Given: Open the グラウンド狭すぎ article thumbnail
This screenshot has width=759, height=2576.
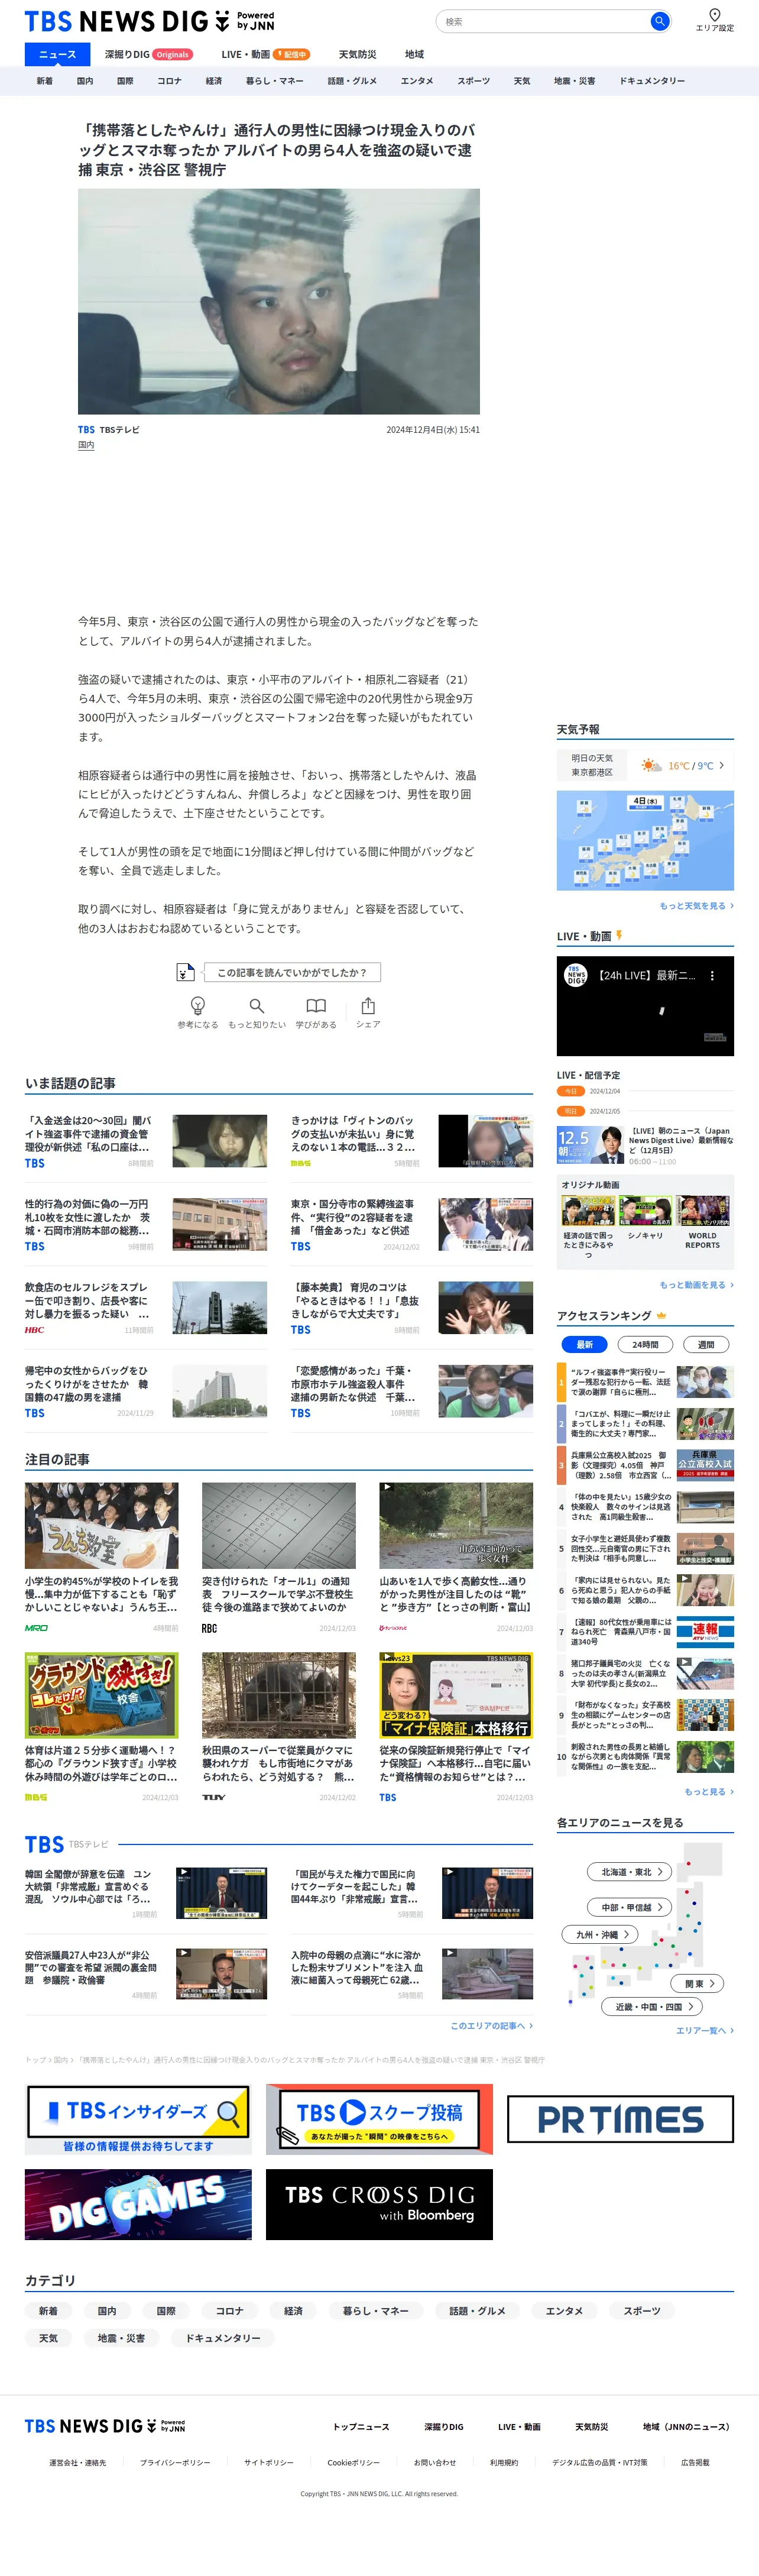Looking at the screenshot, I should point(102,1695).
